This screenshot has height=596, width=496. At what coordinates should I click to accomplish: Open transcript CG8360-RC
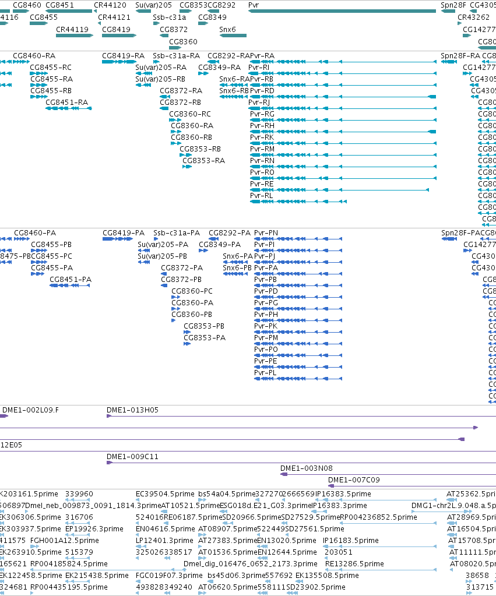point(190,114)
